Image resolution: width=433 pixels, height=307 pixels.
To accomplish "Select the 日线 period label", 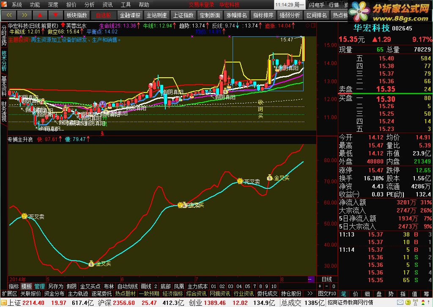I will coord(327,280).
